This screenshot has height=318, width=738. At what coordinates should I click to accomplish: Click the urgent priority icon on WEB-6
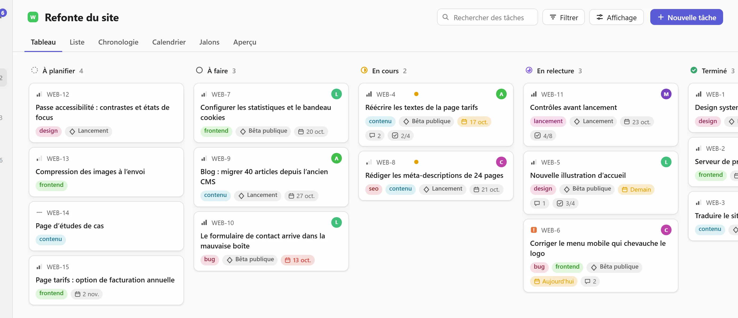point(534,230)
